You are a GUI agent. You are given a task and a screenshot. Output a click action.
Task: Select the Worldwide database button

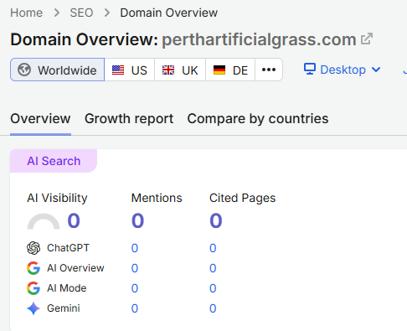57,70
